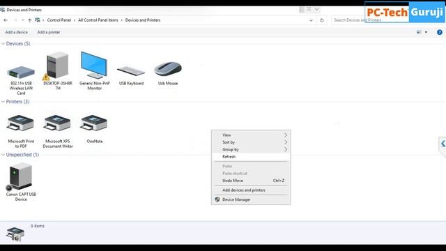Select the 802.11n USB Wireless LAN Card icon

21,73
